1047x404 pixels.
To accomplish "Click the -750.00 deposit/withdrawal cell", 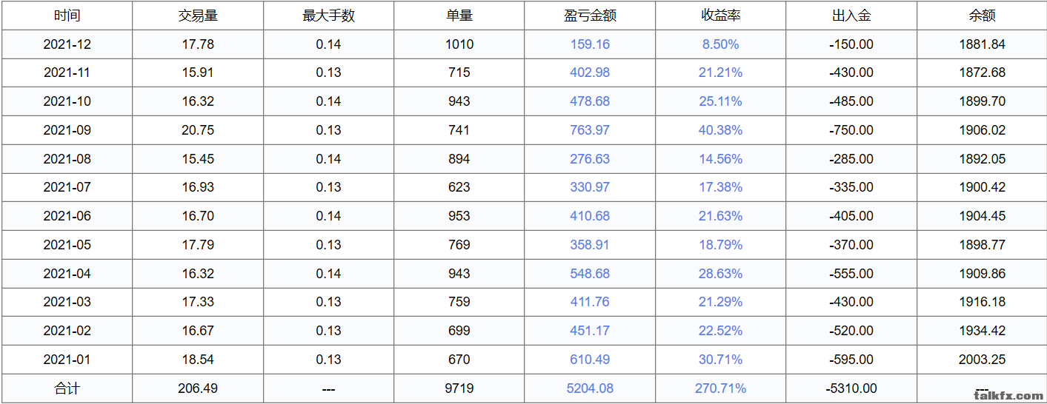I will click(x=851, y=130).
